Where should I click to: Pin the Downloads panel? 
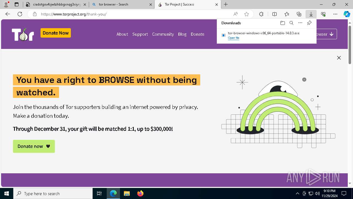309,23
